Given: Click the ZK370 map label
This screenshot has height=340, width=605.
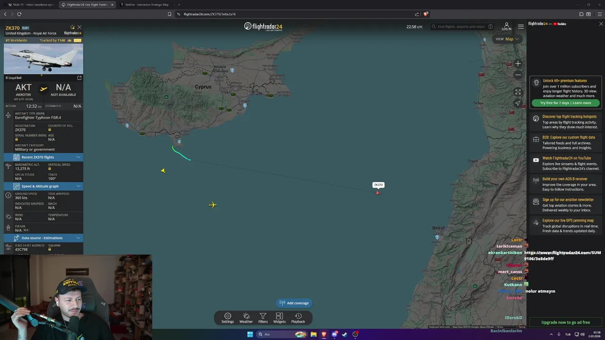Looking at the screenshot, I should point(378,185).
